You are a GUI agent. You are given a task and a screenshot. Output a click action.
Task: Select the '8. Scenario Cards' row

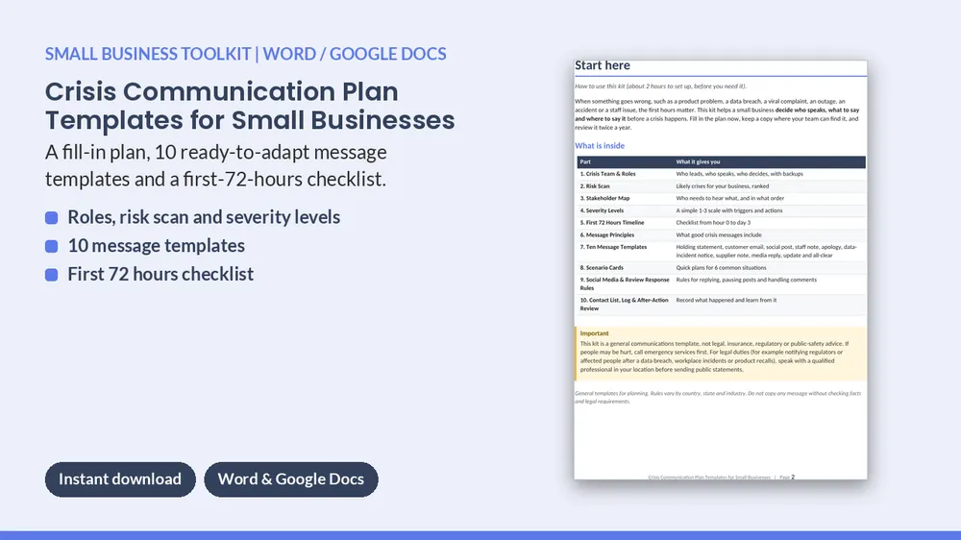722,268
